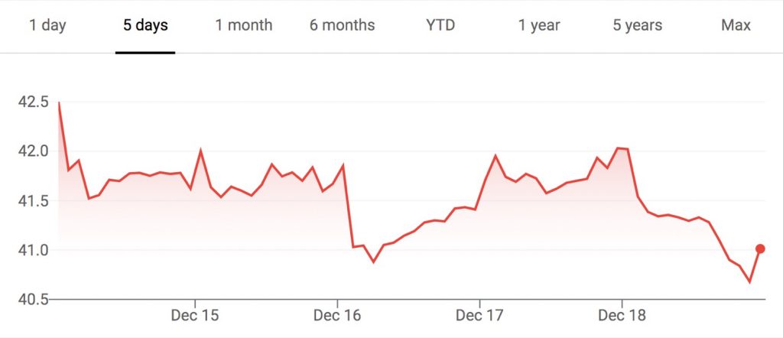Click the Dec 18 axis label
The width and height of the screenshot is (783, 338).
tap(622, 316)
